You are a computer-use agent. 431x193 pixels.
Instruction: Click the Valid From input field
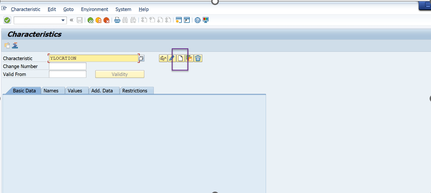point(68,74)
